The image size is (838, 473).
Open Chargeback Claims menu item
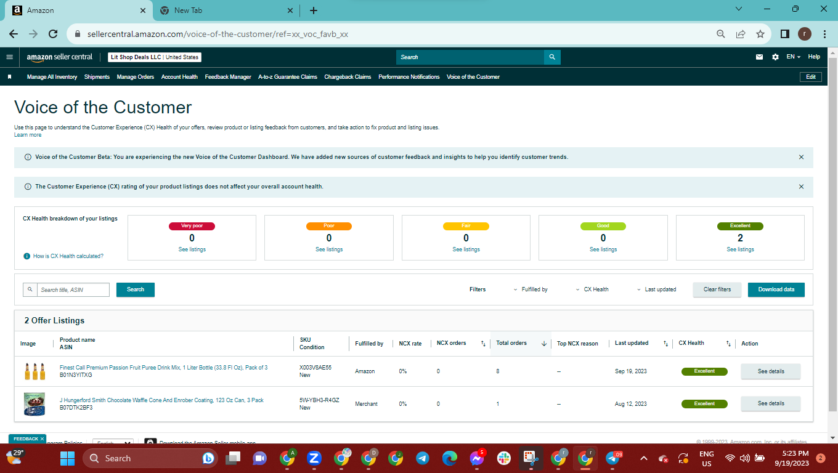pyautogui.click(x=348, y=77)
